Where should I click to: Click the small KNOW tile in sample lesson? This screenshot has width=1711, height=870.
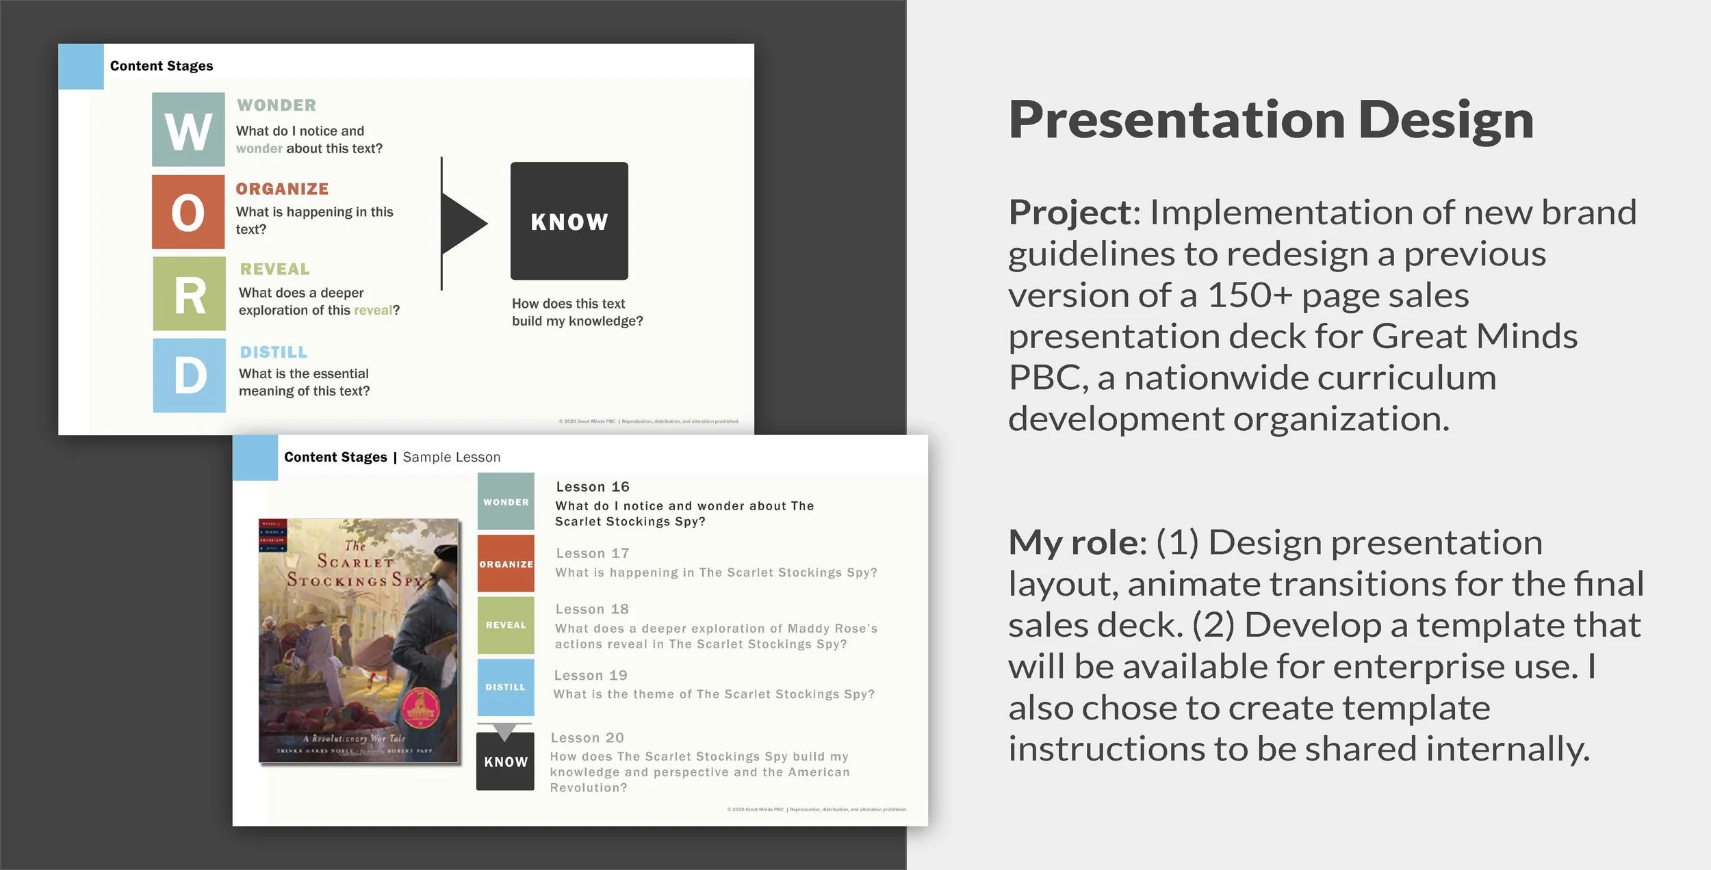tap(505, 761)
